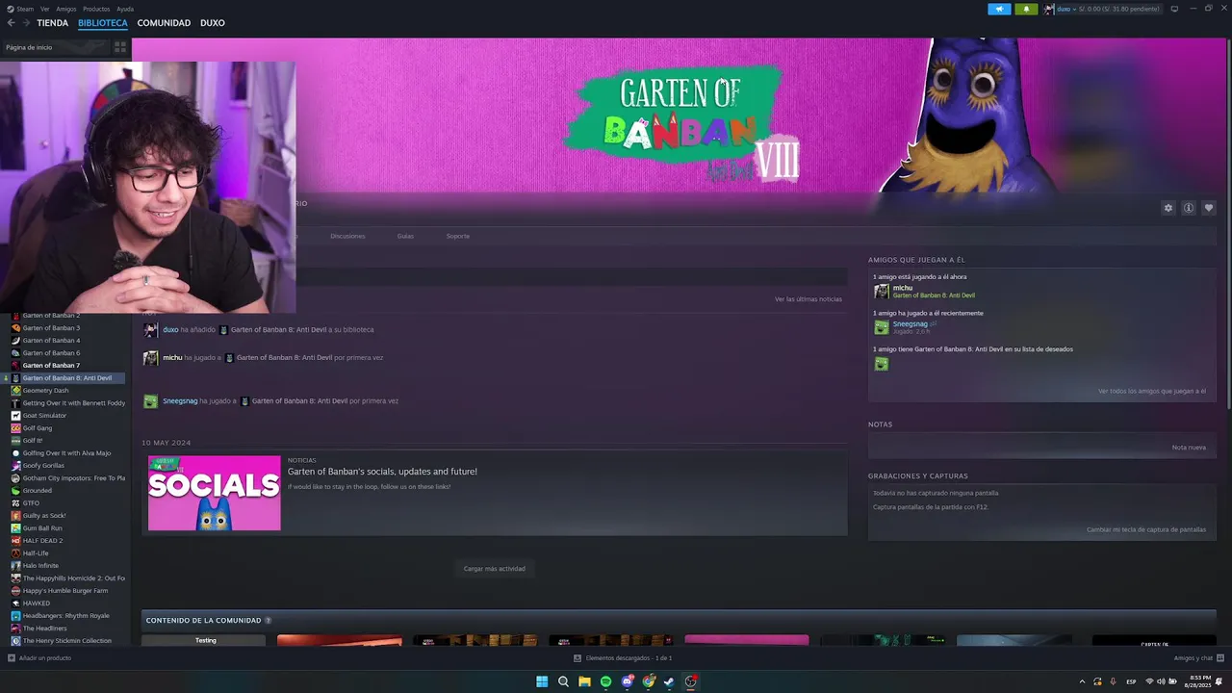Open the Guías tab
1232x693 pixels.
pyautogui.click(x=405, y=236)
